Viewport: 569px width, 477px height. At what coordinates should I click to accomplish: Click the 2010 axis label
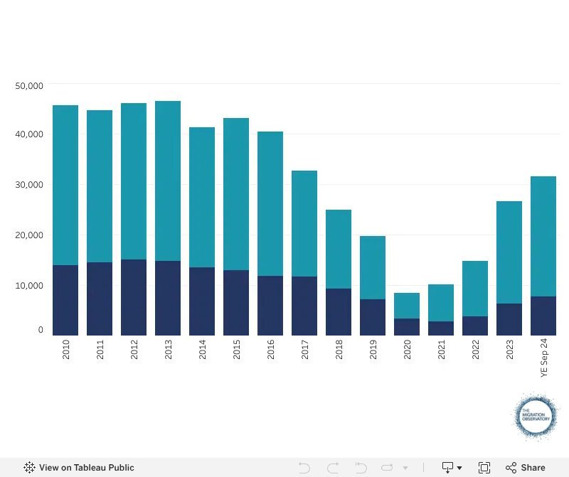[x=65, y=349]
